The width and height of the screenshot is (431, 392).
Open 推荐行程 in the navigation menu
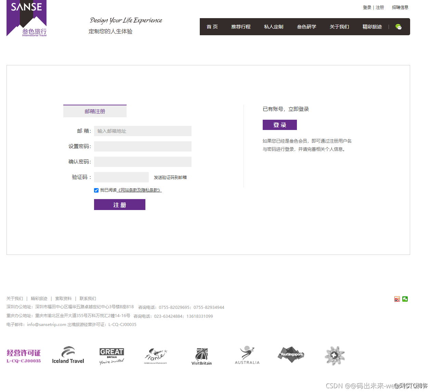[x=241, y=27]
